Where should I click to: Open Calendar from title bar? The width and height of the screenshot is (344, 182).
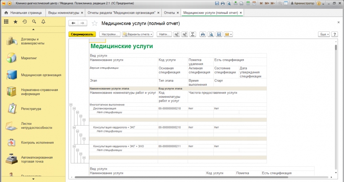(x=254, y=3)
